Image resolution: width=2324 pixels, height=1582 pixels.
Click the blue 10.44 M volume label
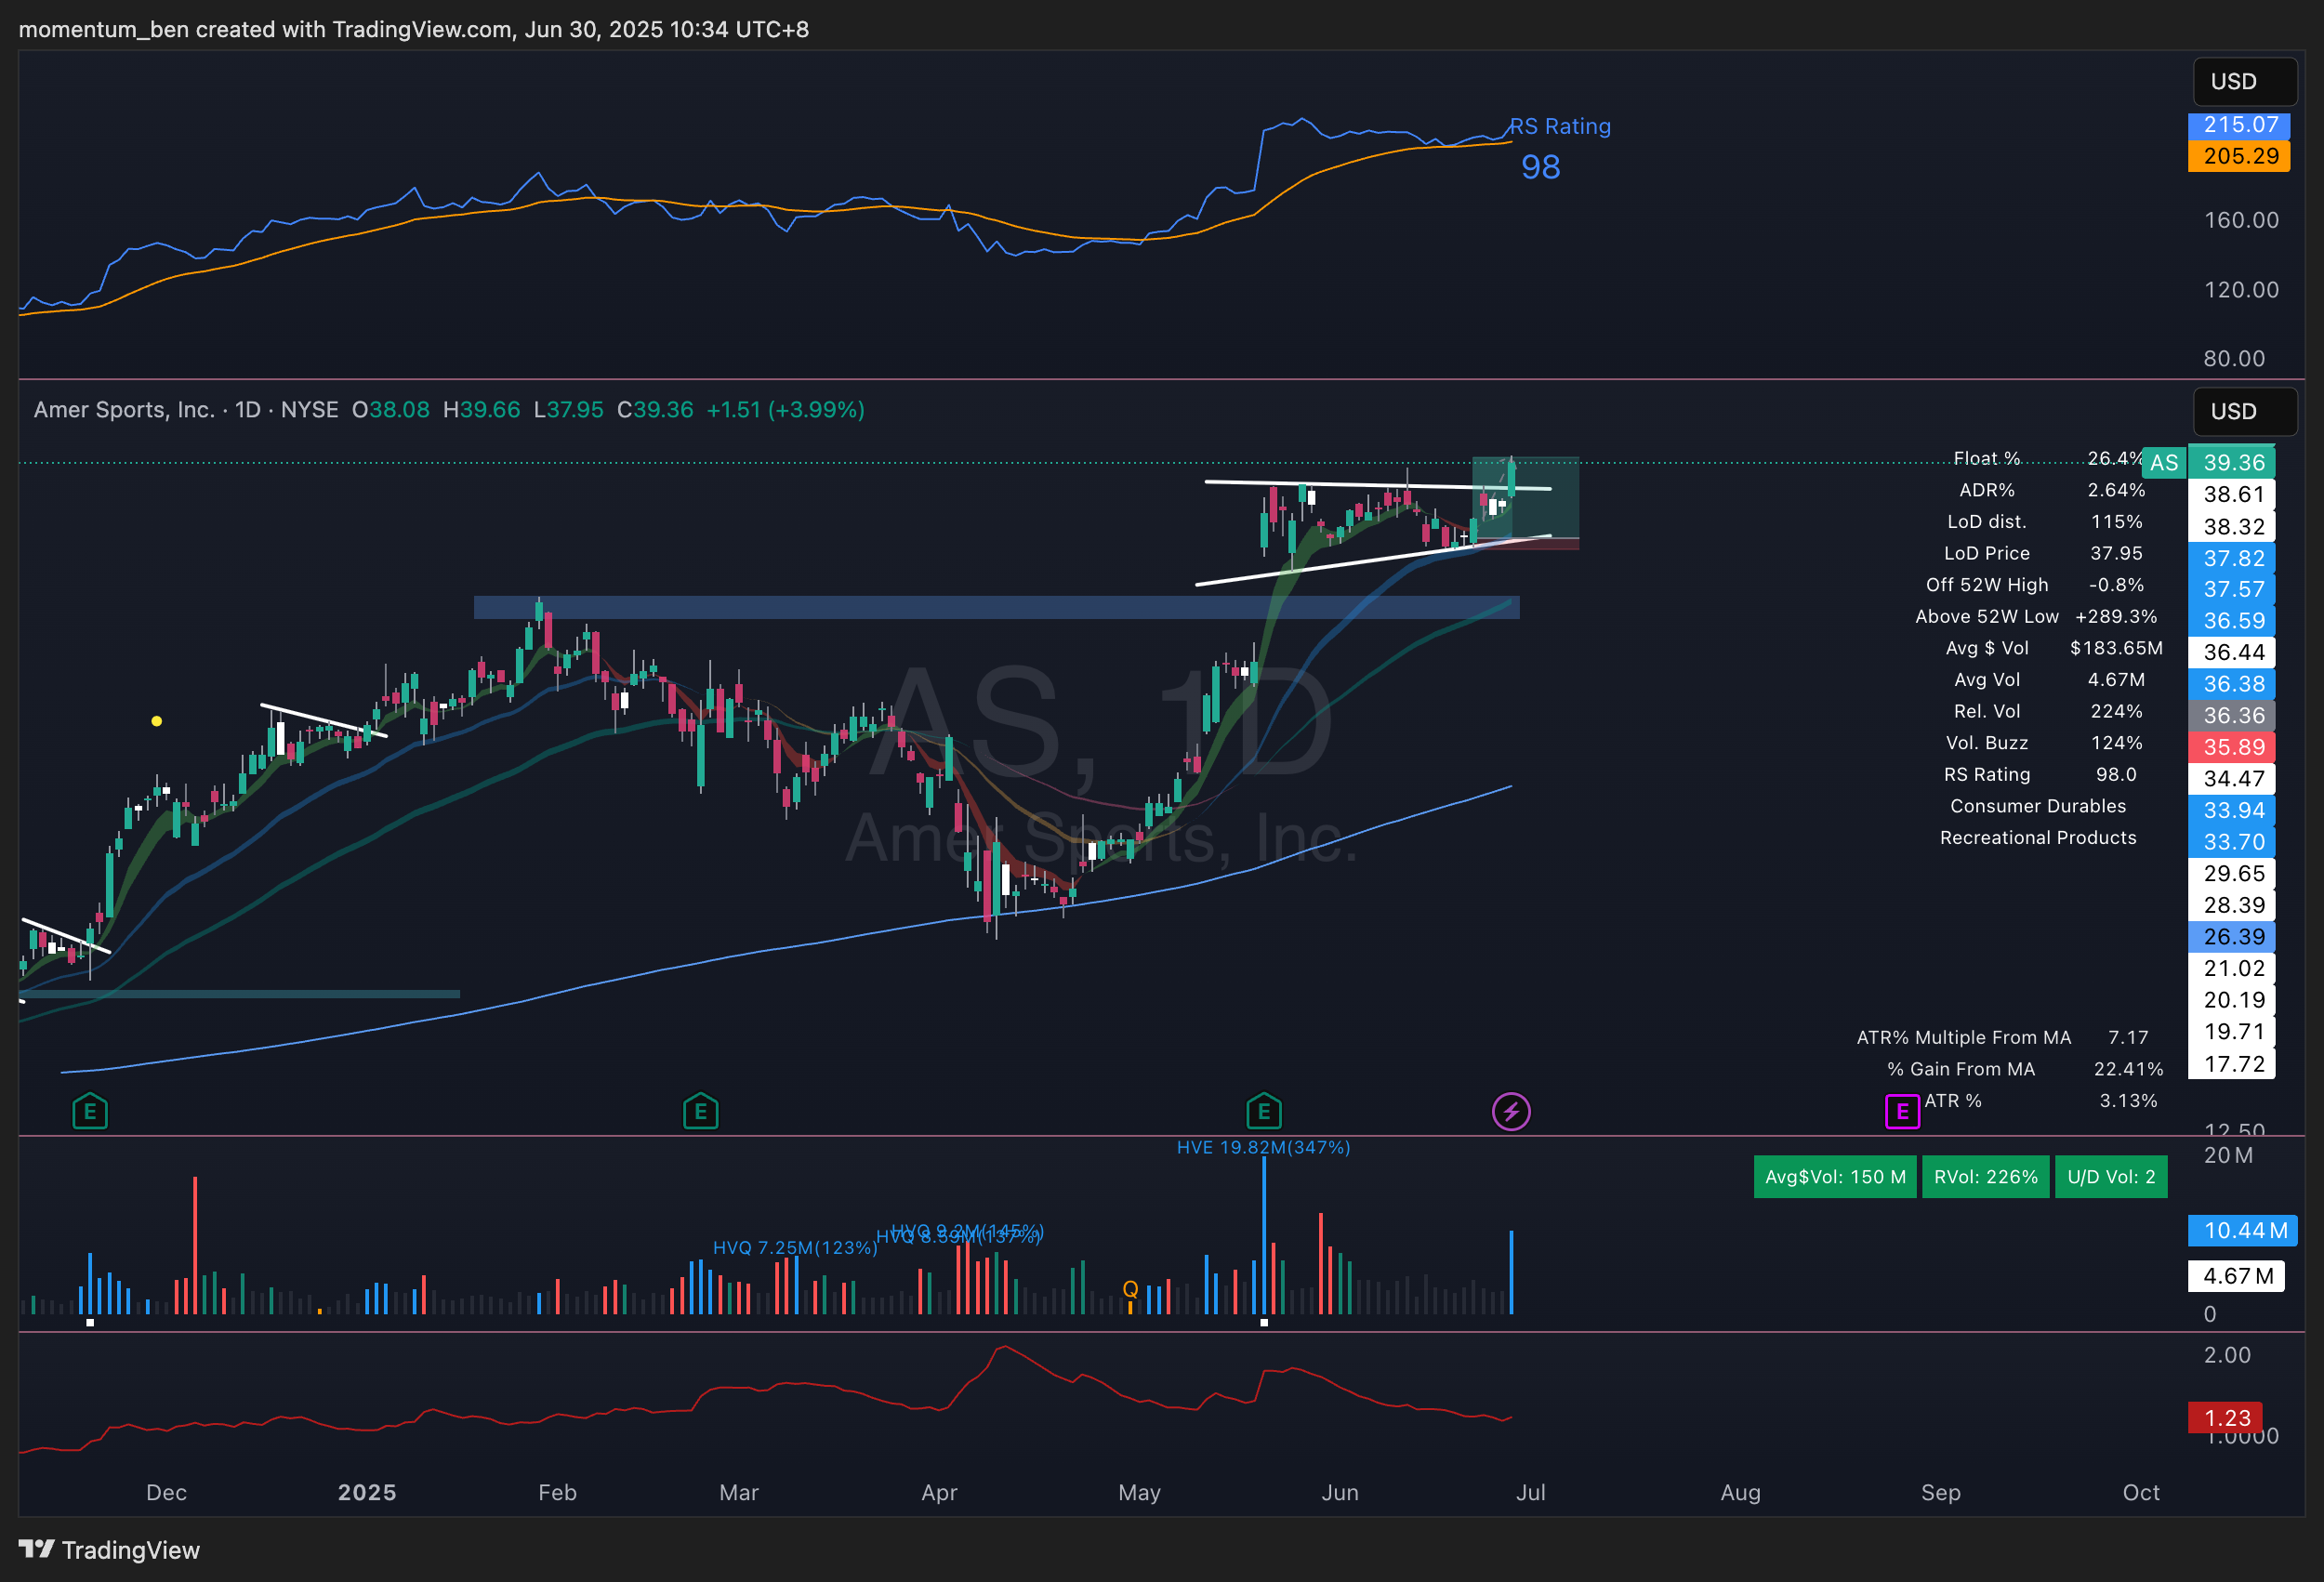[2243, 1230]
